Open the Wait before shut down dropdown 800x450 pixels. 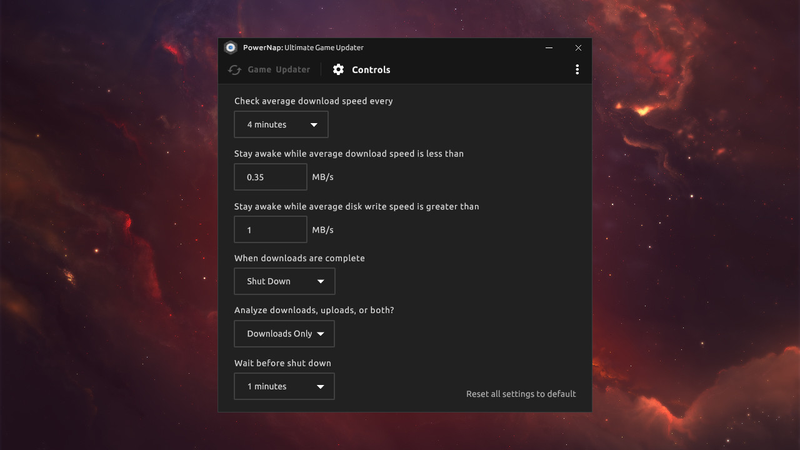(x=284, y=386)
